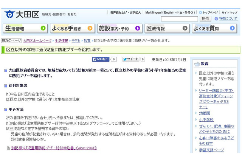Click the blue arrow icon on よくある質問
The height and width of the screenshot is (161, 242).
232,28
